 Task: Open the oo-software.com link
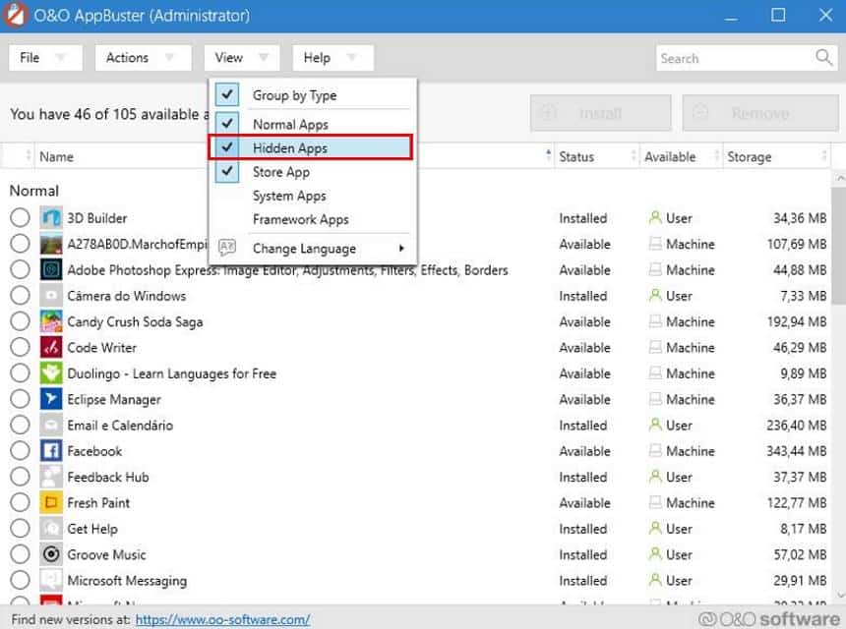[222, 619]
